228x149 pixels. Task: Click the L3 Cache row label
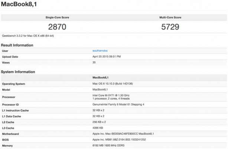[8, 128]
